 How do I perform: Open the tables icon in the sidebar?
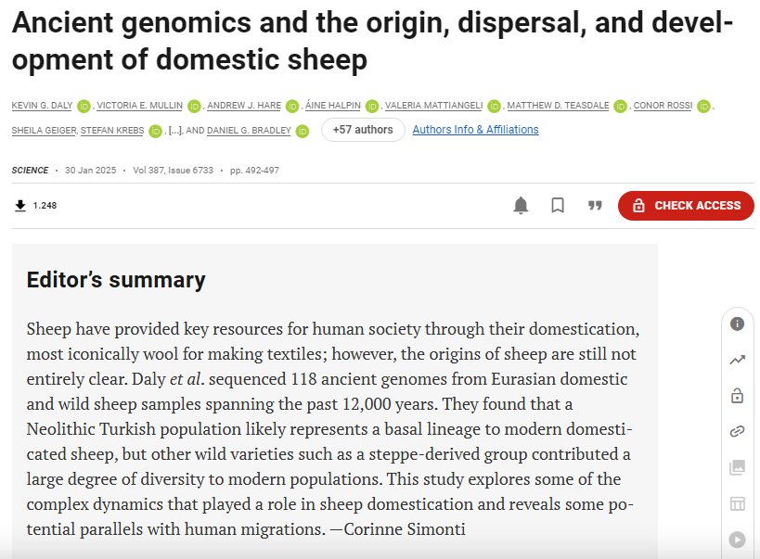[x=737, y=503]
